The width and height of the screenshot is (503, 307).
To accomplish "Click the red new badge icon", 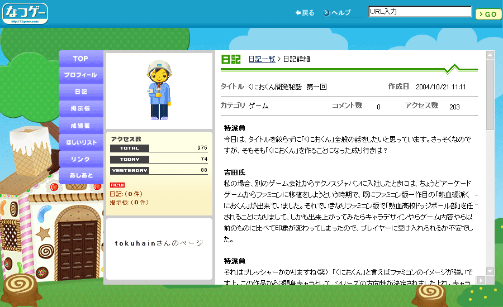I will [x=117, y=185].
